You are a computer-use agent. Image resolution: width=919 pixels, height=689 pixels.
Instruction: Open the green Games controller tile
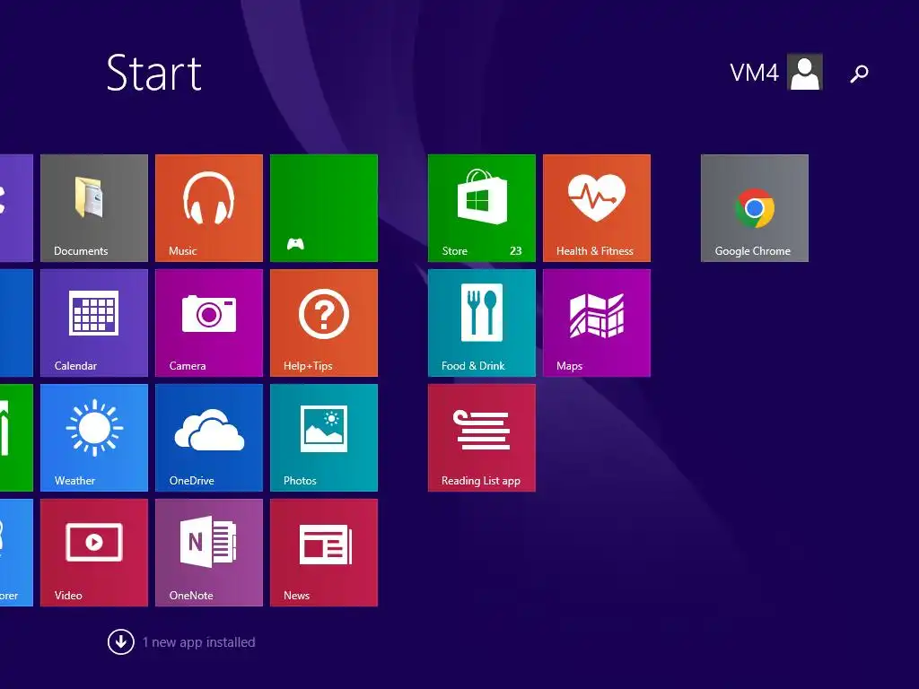pyautogui.click(x=323, y=208)
